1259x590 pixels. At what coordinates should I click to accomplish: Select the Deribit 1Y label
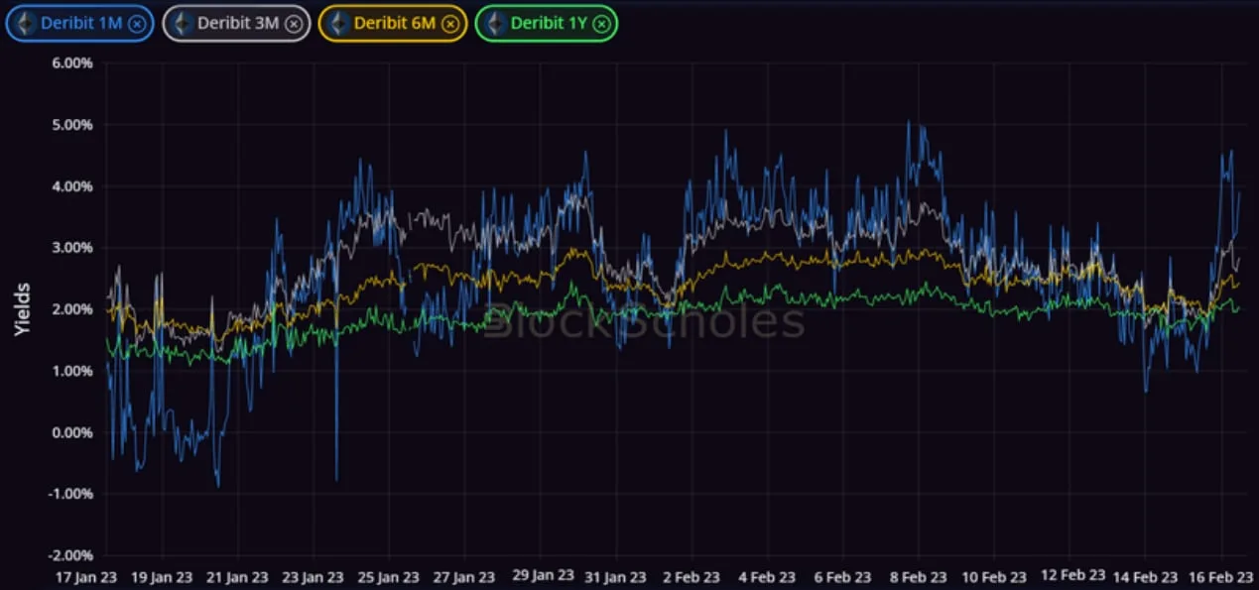[x=548, y=24]
